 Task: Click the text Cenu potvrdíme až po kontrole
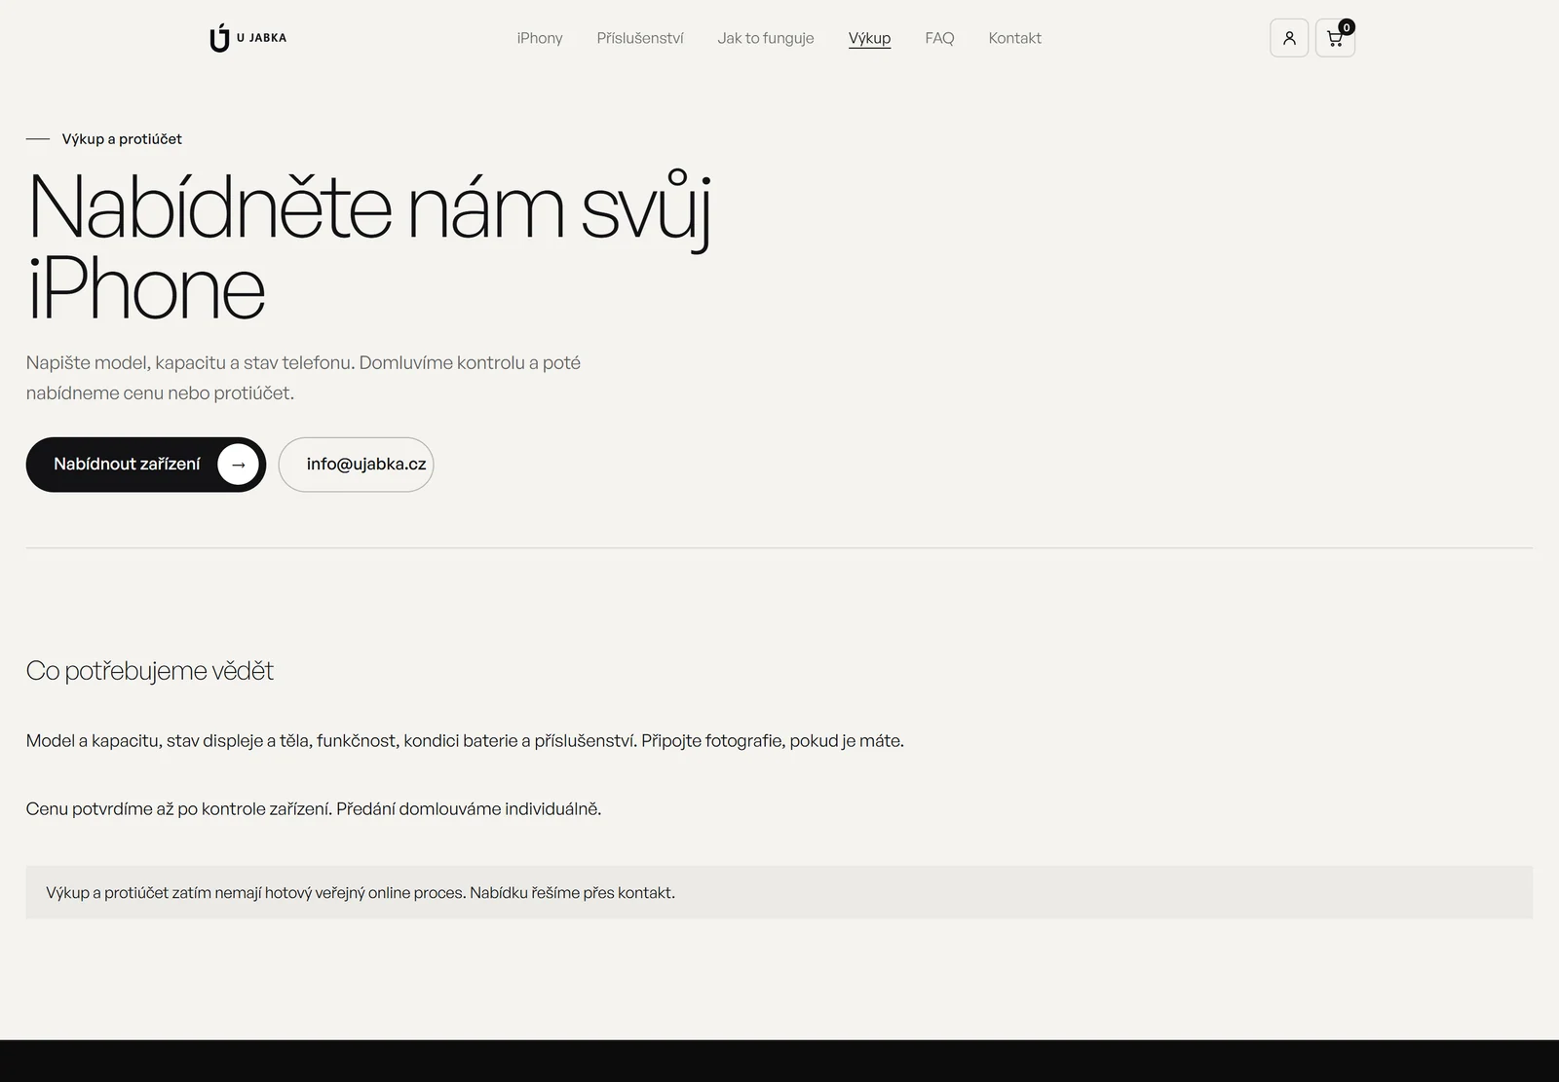click(314, 809)
